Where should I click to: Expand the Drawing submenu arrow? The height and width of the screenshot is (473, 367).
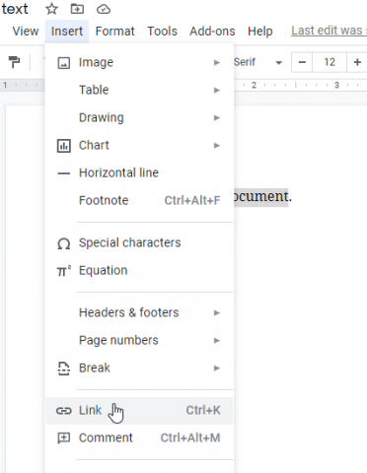point(217,117)
